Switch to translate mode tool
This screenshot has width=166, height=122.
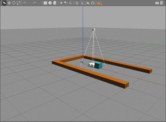pos(9,3)
